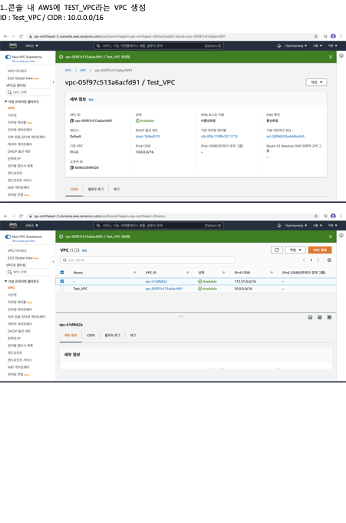Image resolution: width=346 pixels, height=523 pixels.
Task: Uncheck the checkbox for vpc-41dfb82a row
Action: click(62, 281)
